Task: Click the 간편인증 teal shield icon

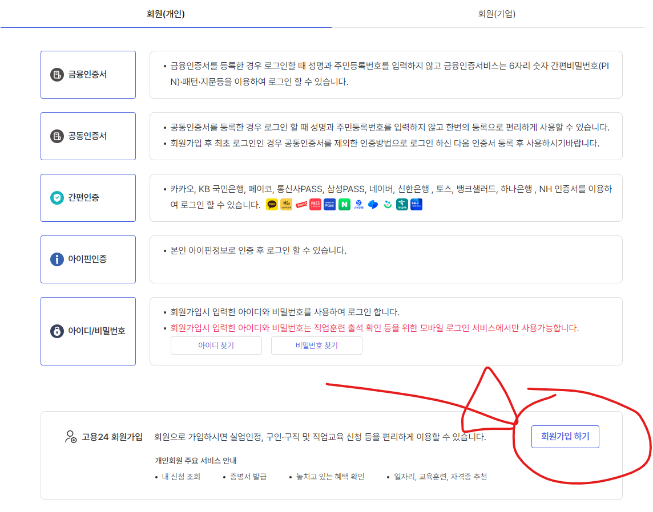Action: [x=57, y=198]
